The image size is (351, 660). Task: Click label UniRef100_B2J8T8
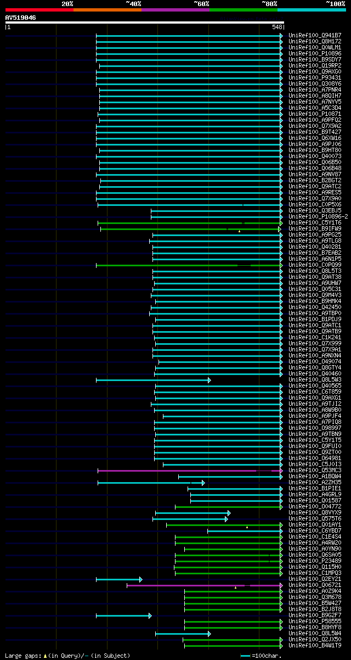coord(315,609)
